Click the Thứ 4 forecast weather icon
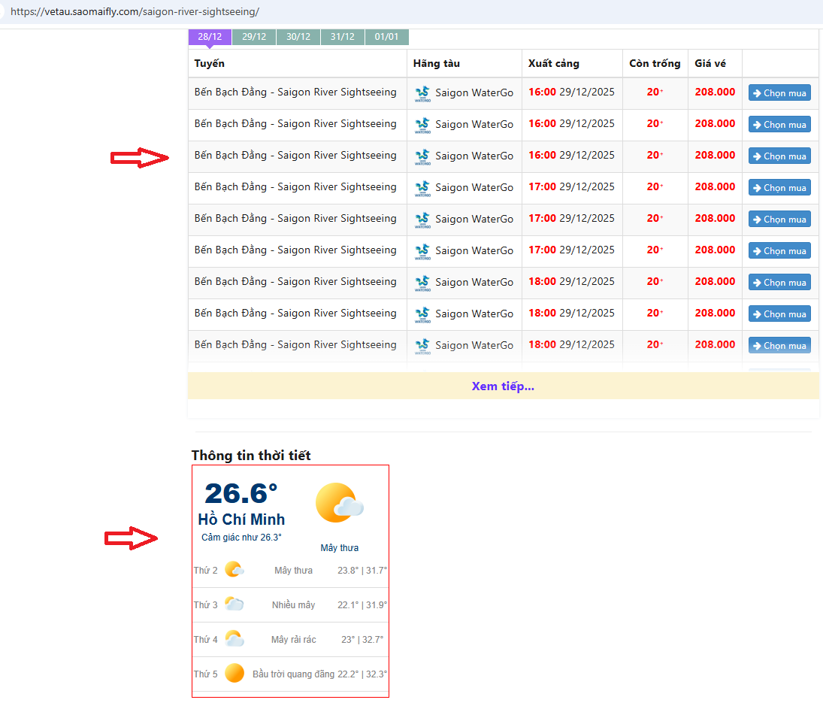Image resolution: width=823 pixels, height=724 pixels. point(234,639)
